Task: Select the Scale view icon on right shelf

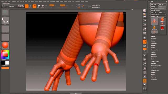Action: click(x=145, y=64)
